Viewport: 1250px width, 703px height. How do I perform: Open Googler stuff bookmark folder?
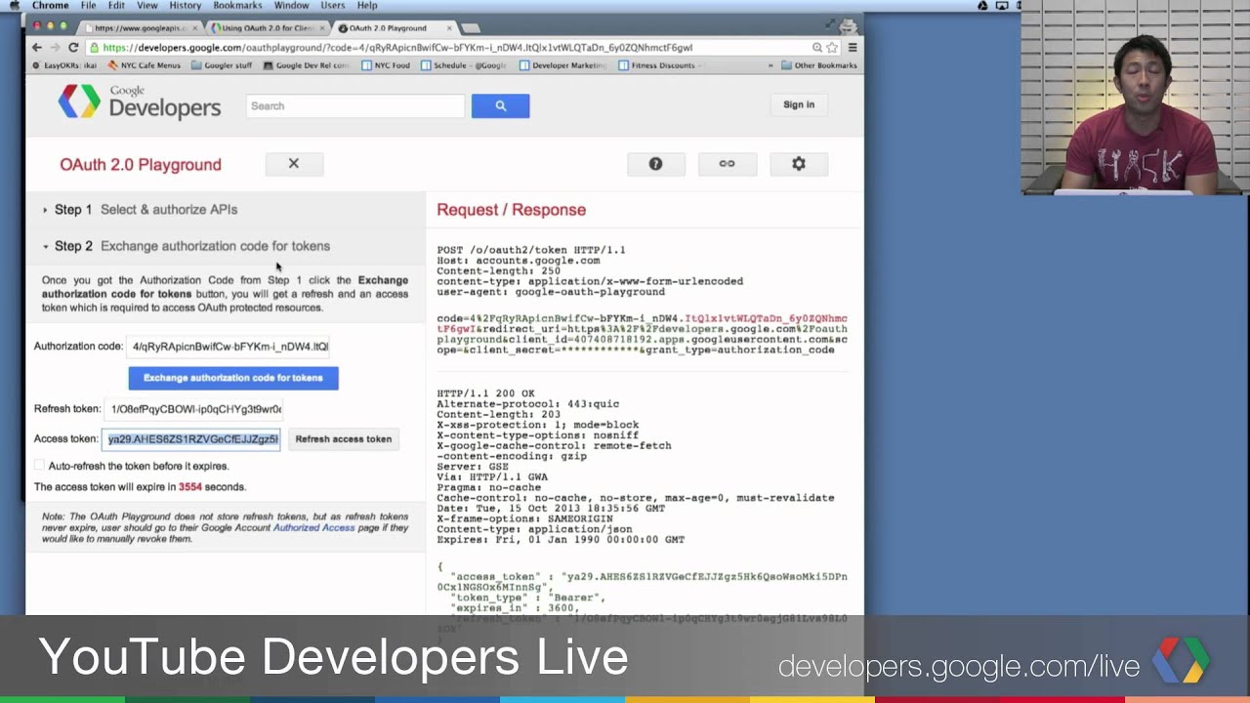click(222, 65)
